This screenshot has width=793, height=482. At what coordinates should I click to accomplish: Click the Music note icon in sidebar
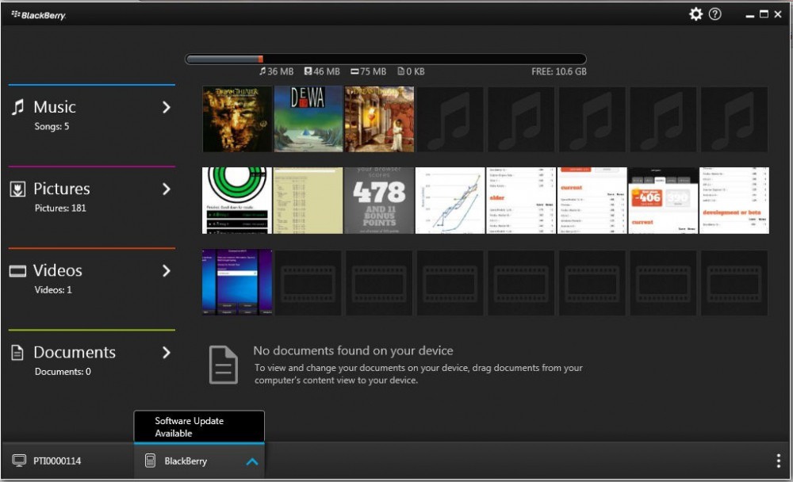coord(17,107)
